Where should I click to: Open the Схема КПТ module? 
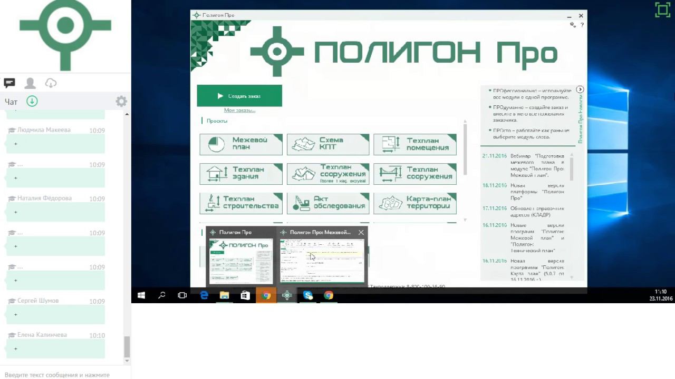[x=328, y=144]
